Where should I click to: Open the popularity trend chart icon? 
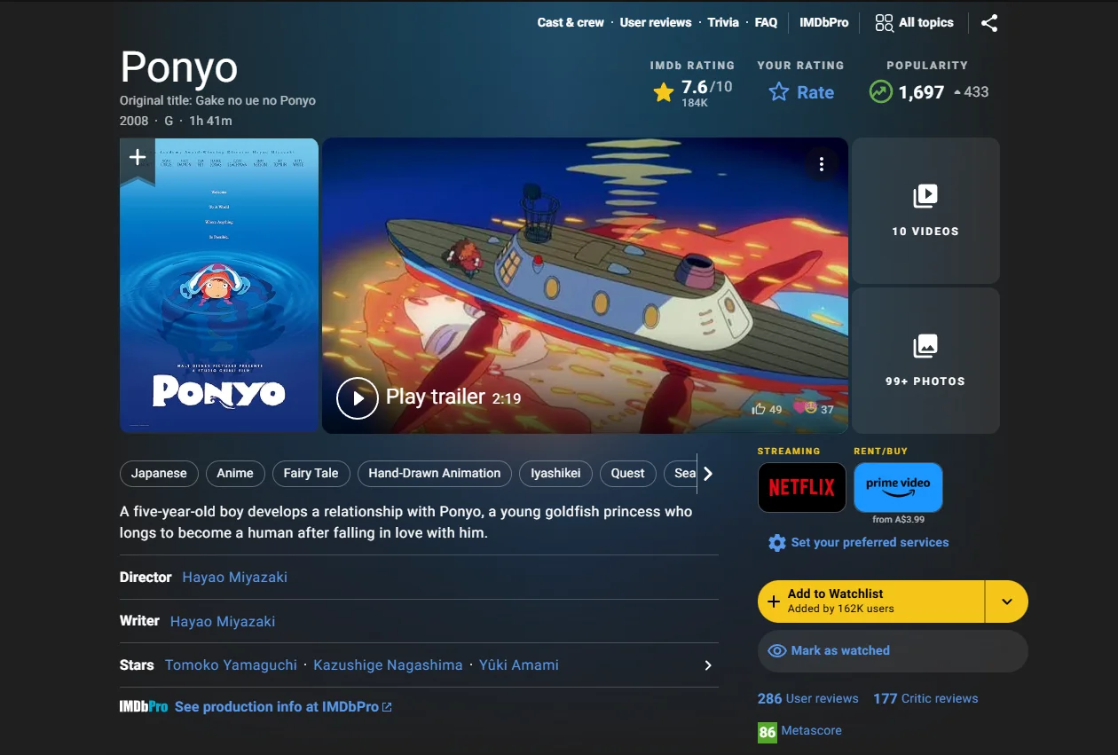[879, 91]
